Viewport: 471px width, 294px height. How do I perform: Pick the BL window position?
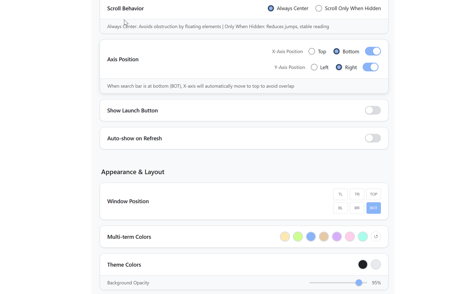[x=340, y=208]
